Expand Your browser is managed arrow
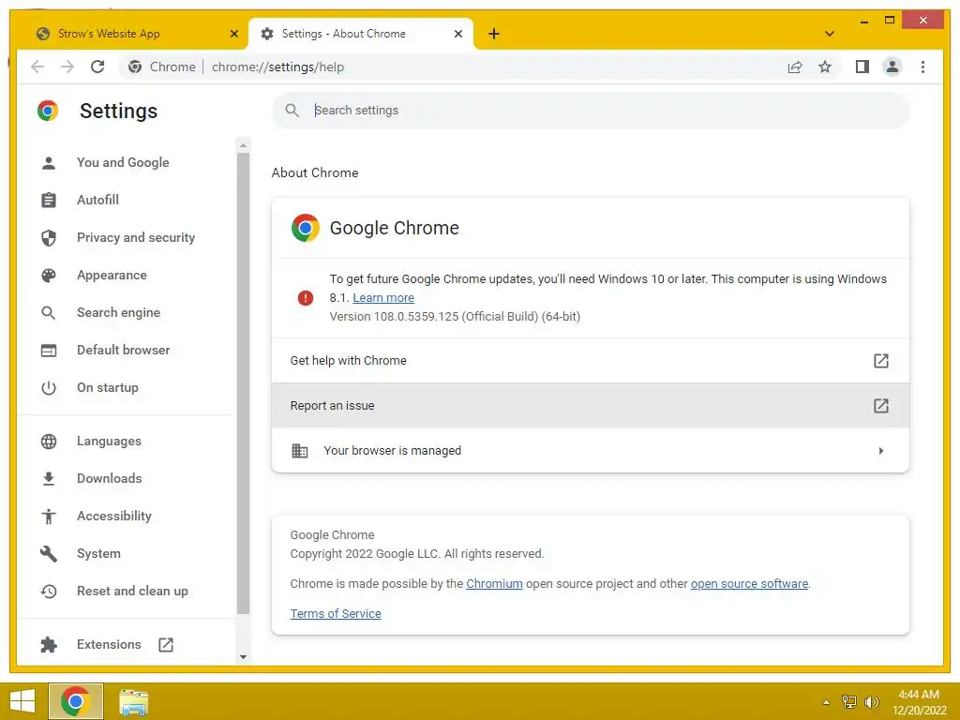 click(881, 451)
